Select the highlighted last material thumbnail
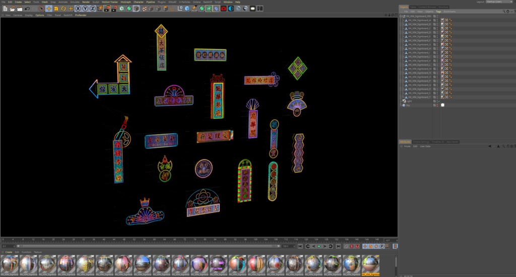Image resolution: width=516 pixels, height=277 pixels. click(370, 265)
